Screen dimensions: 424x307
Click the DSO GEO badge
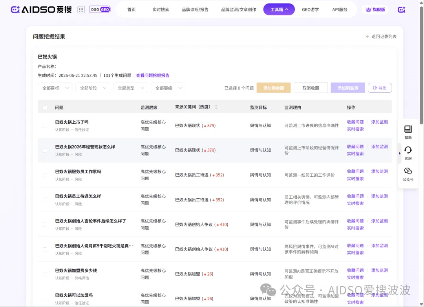100,10
